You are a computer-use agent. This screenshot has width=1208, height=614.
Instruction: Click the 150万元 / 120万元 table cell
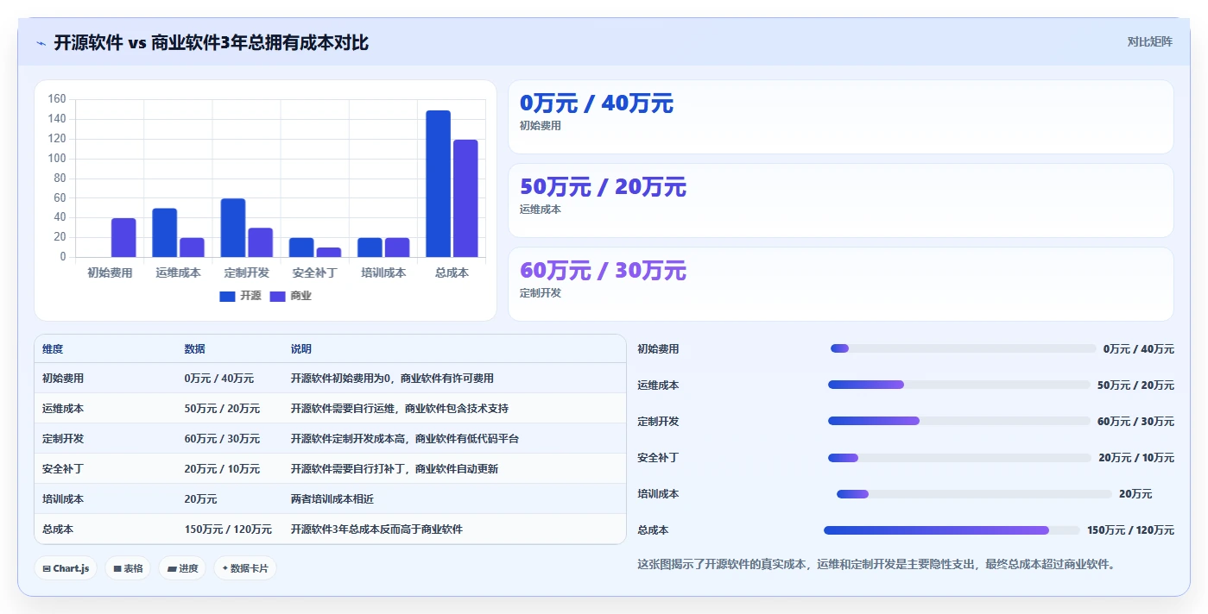[228, 529]
